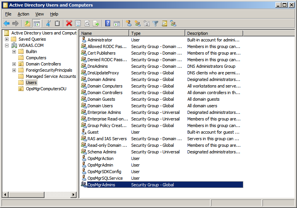Select RAS and IAS Servers group
Screen dimensions: 297x208
coord(107,139)
